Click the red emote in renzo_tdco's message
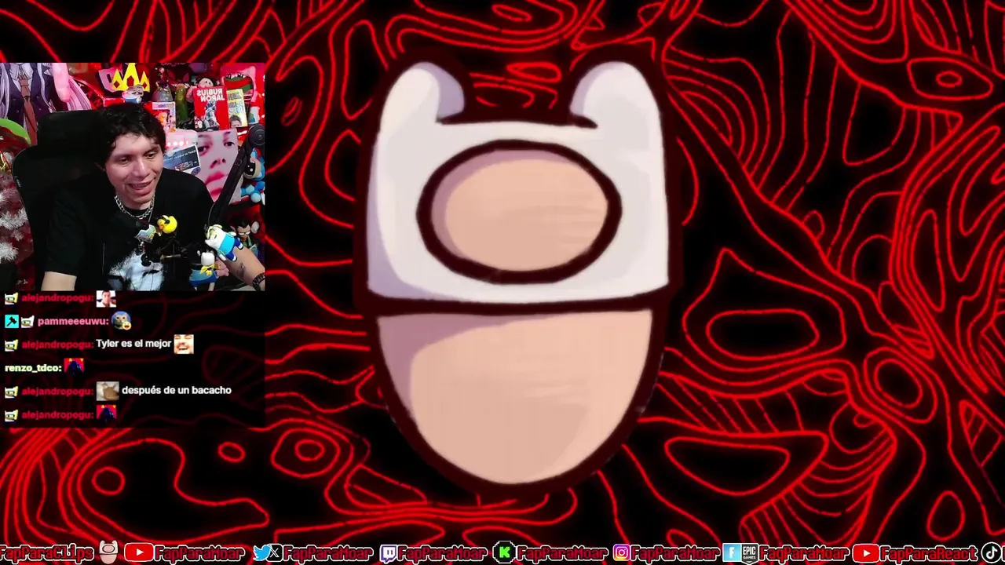This screenshot has width=1005, height=565. (x=74, y=367)
